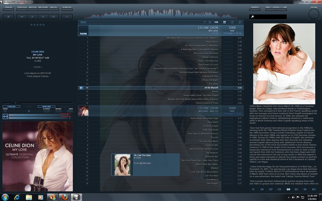Toggle the Lossless indicator
This screenshot has height=201, width=322.
(x=11, y=107)
